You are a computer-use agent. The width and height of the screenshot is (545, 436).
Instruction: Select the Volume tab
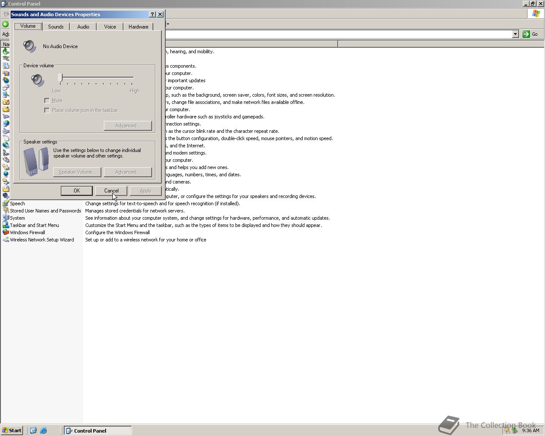(x=28, y=26)
